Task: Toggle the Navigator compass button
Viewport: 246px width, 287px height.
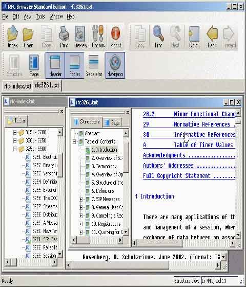Action: 115,65
